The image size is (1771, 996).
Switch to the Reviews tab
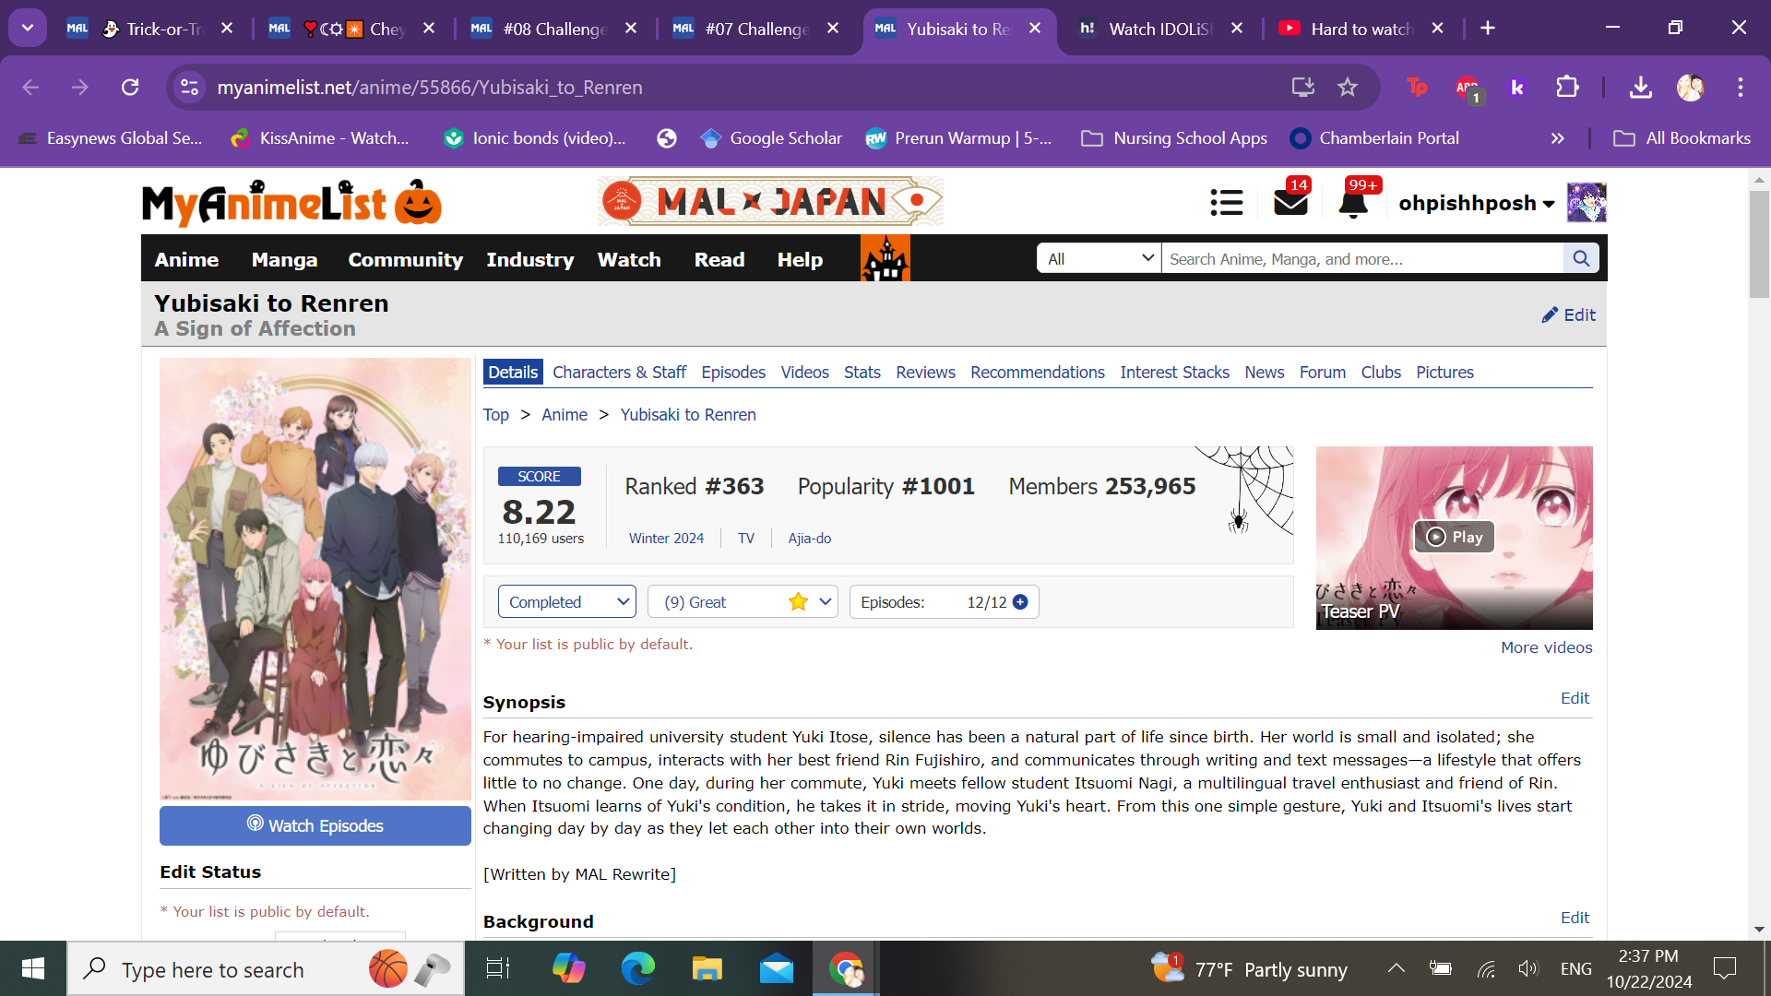925,373
